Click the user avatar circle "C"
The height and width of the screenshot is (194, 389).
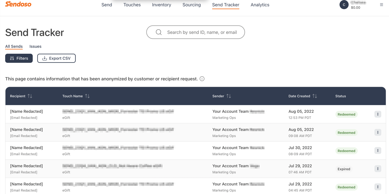(x=344, y=5)
